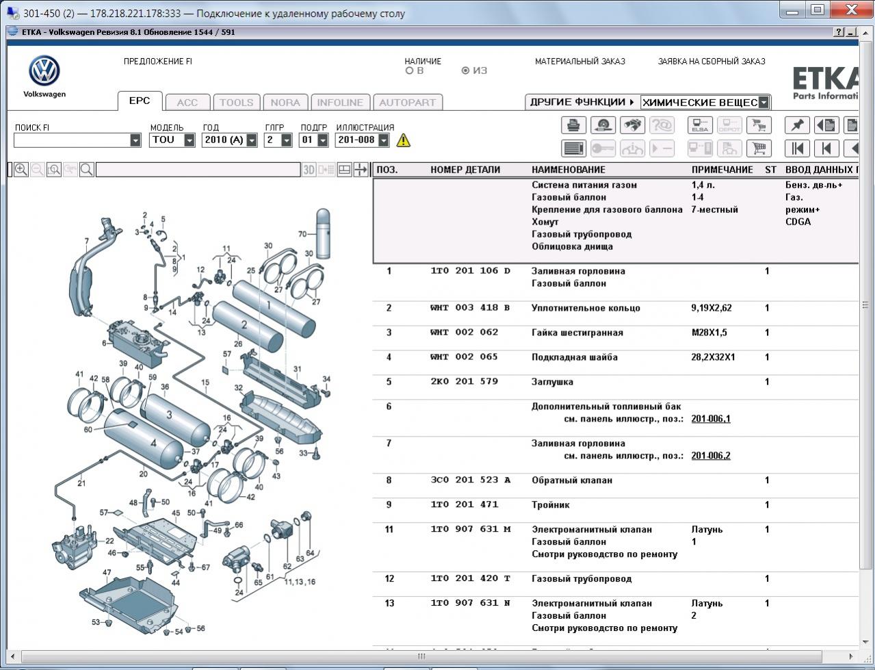The height and width of the screenshot is (670, 875).
Task: Select part number 1T0 907 631 M
Action: (470, 530)
